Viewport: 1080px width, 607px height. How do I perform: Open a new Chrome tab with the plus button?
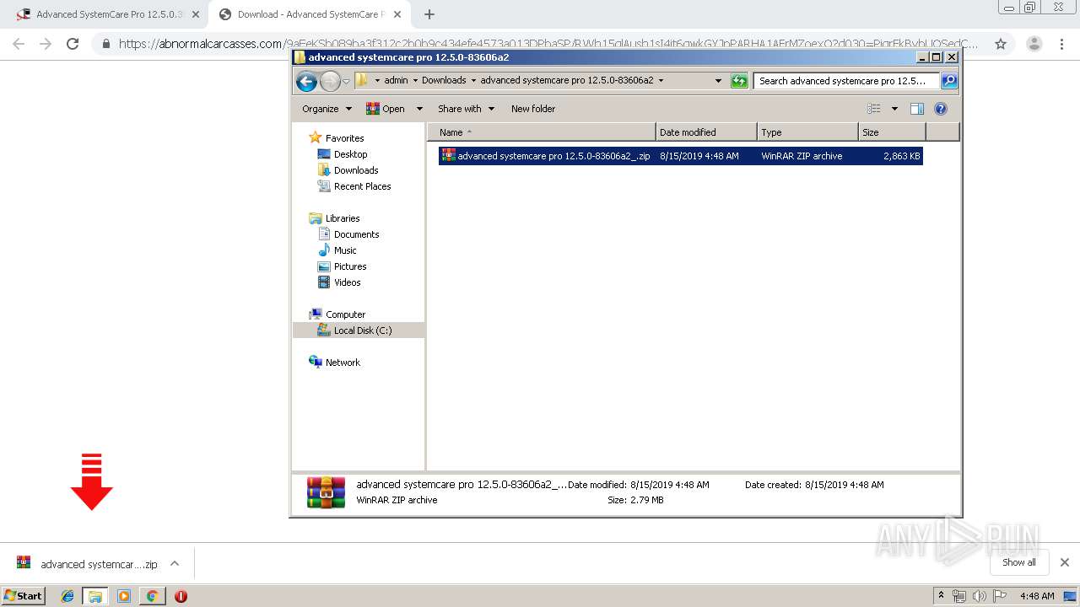[429, 14]
